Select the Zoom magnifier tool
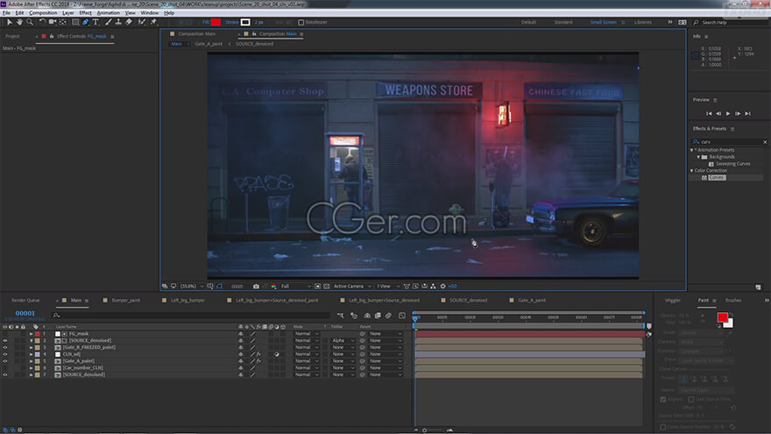 click(x=30, y=22)
